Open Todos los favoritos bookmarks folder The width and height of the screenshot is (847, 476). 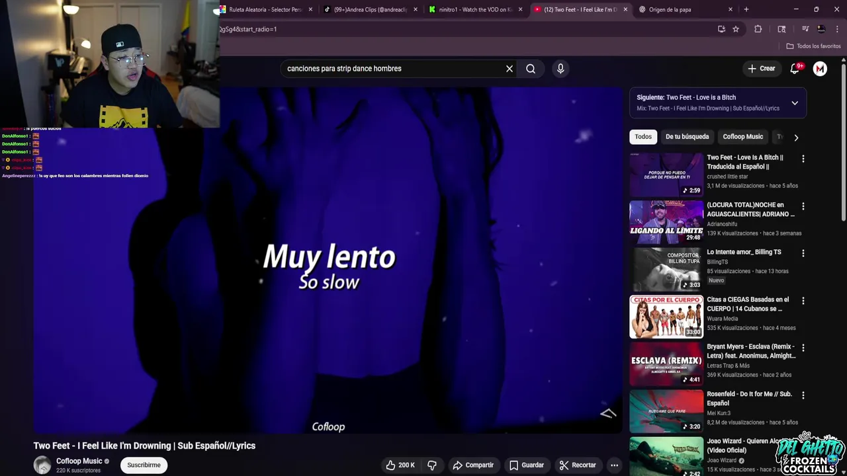click(x=813, y=46)
